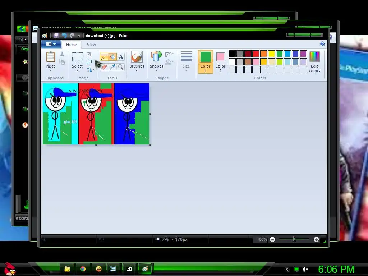The image size is (368, 276).
Task: Open the Brushes dropdown arrow
Action: (137, 70)
